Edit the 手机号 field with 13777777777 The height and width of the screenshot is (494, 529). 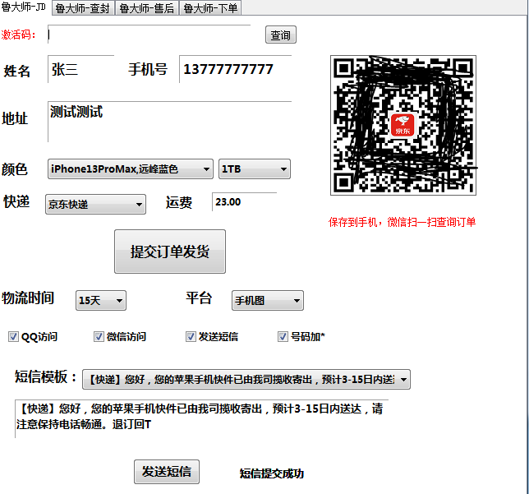click(235, 69)
